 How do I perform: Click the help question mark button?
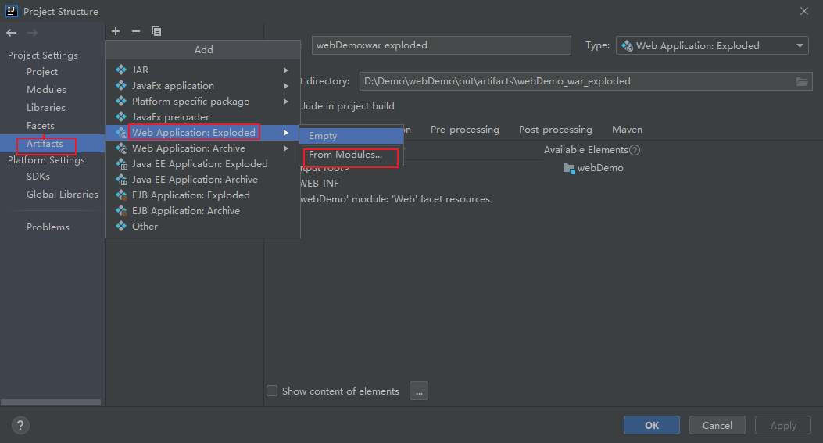pos(20,426)
